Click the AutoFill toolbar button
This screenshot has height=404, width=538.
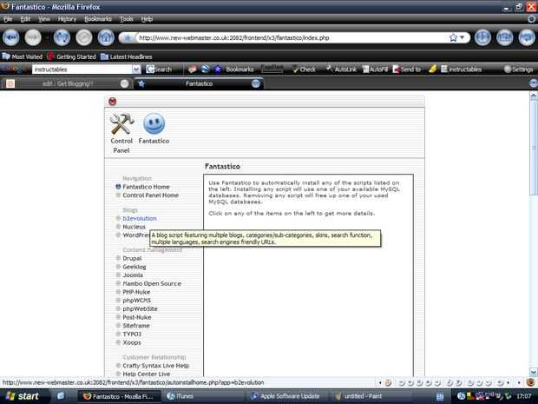[375, 70]
